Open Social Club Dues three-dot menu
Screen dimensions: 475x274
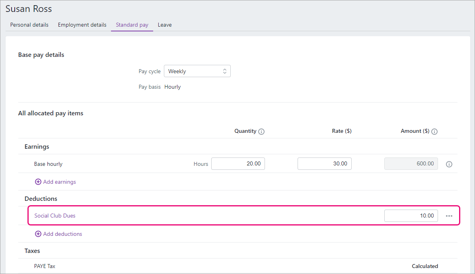point(449,216)
